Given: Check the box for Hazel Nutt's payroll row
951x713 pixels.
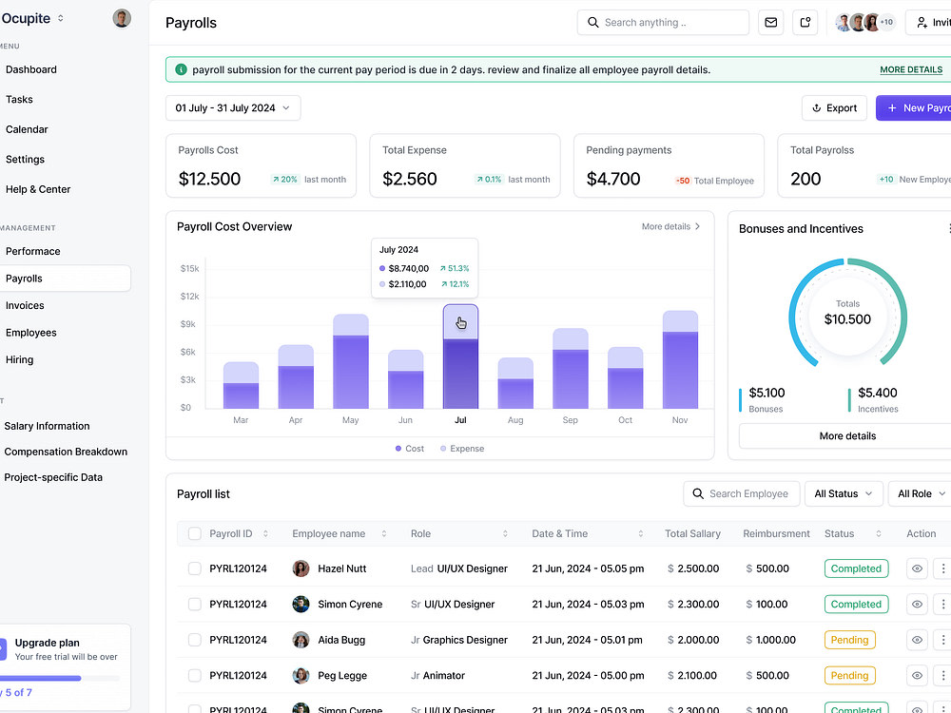Looking at the screenshot, I should [x=195, y=568].
